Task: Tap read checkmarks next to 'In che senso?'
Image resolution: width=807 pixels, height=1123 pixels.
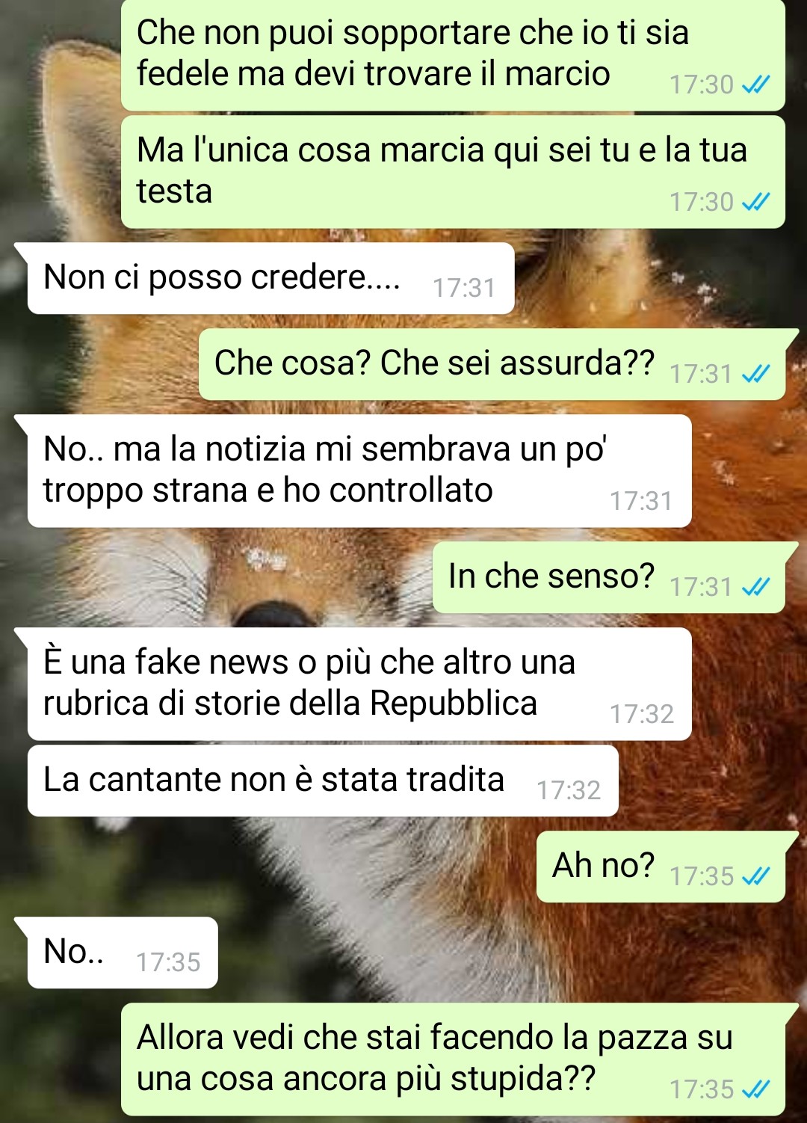Action: (755, 587)
